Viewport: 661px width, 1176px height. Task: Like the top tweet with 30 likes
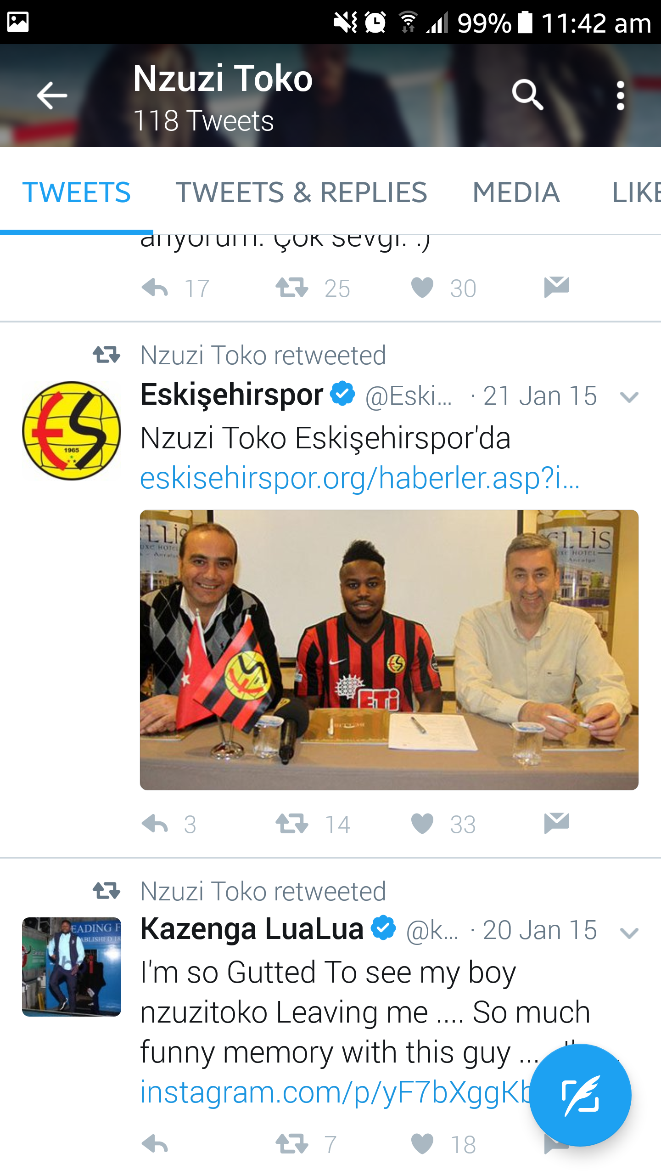tap(422, 288)
